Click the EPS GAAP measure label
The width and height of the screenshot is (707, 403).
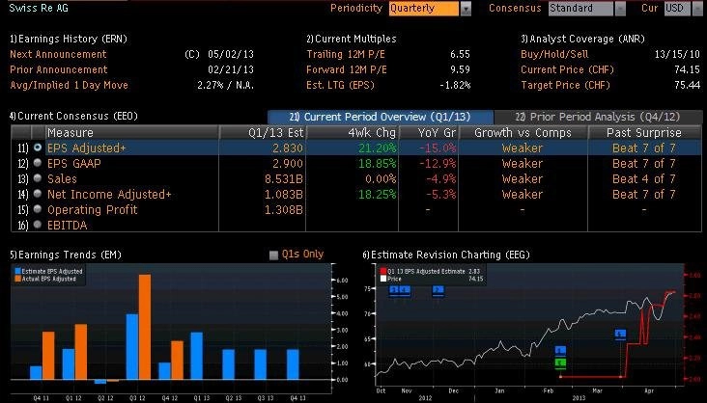coord(74,164)
